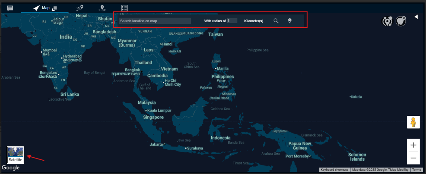Zoom out on the map

click(413, 158)
